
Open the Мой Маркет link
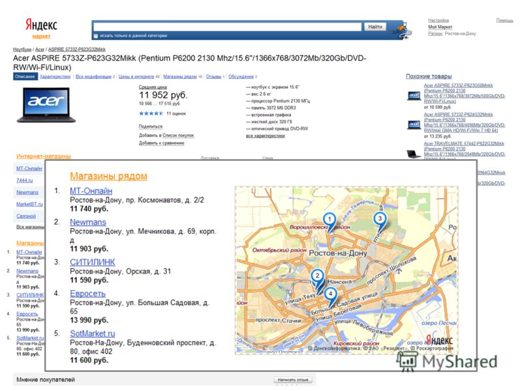click(440, 27)
